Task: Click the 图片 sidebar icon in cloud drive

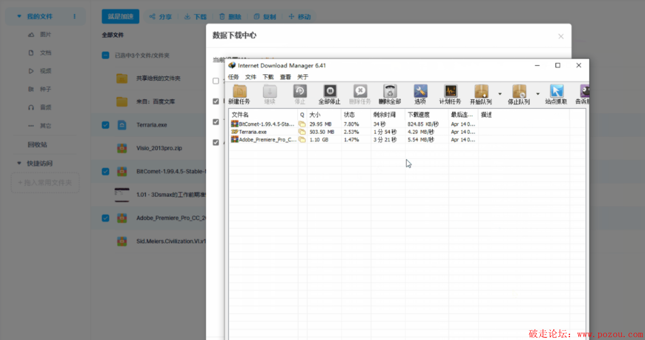Action: tap(31, 35)
